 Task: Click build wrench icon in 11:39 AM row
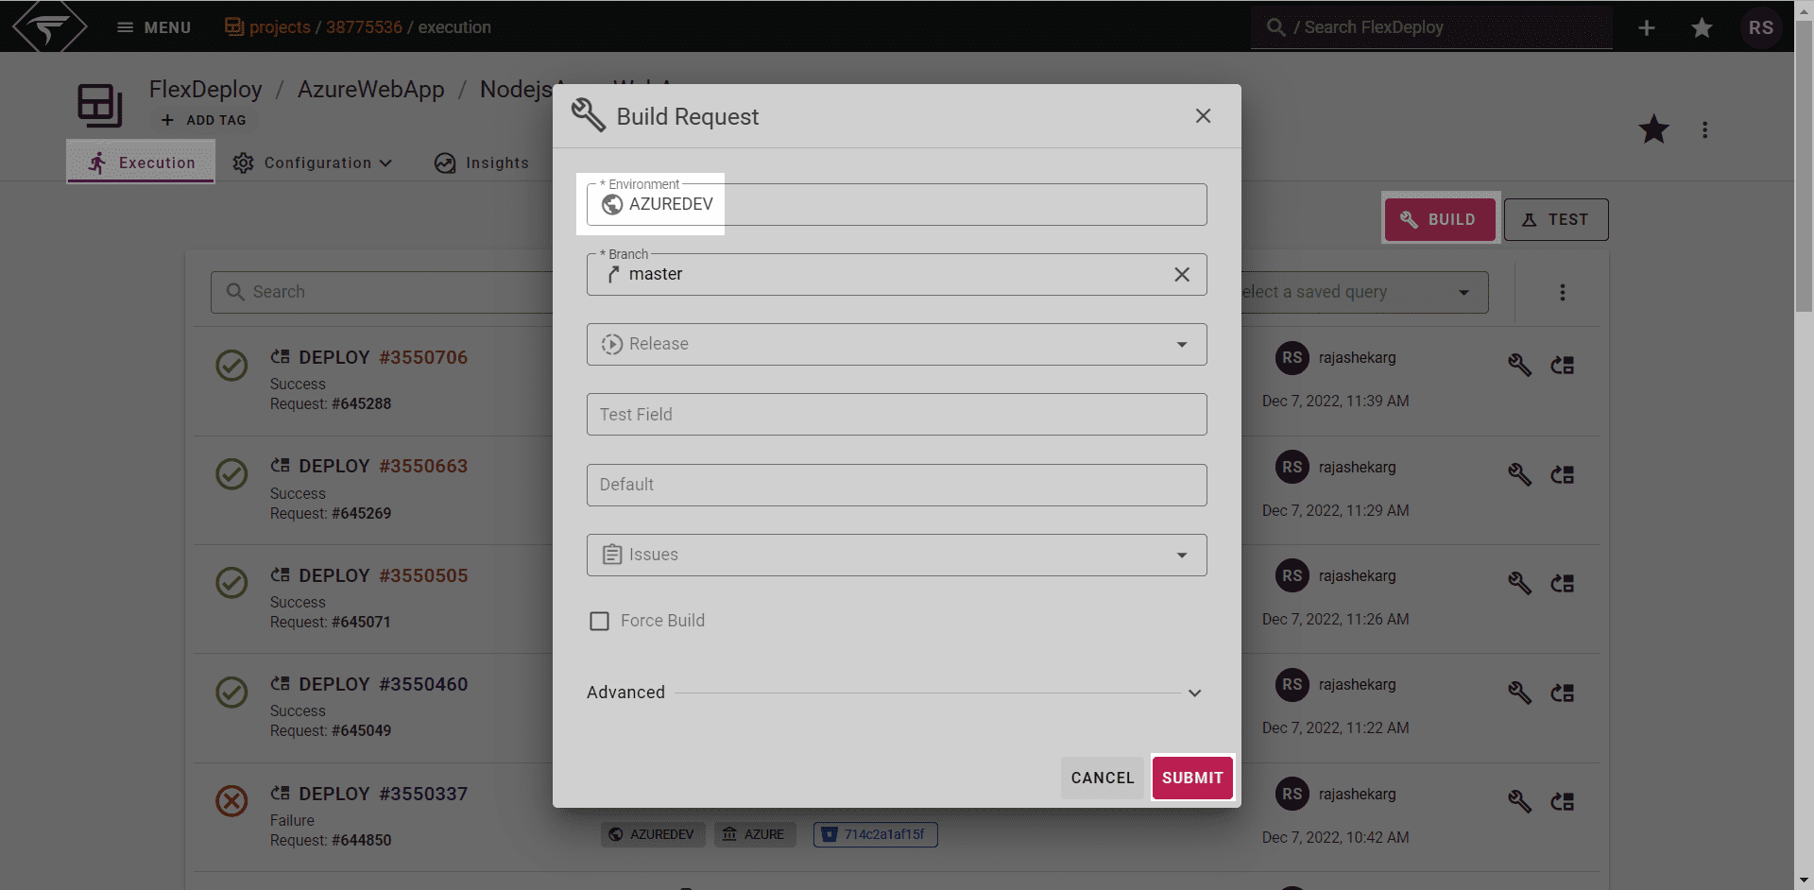1519,365
